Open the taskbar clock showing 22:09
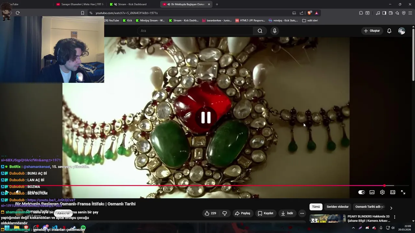This screenshot has width=415, height=233. tap(405, 228)
